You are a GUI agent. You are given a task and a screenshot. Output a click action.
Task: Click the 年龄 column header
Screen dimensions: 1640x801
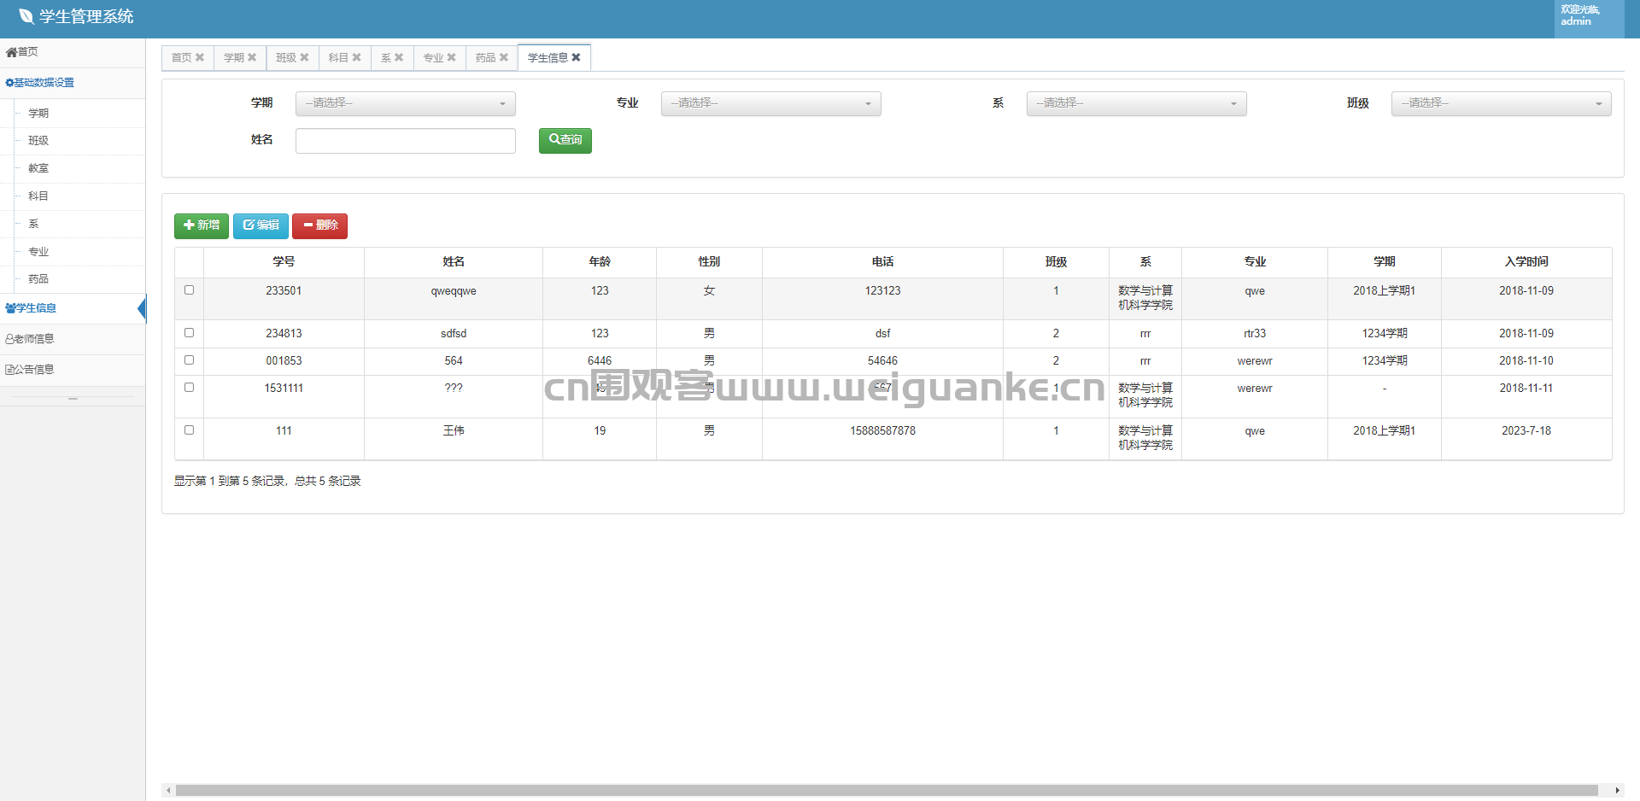(x=600, y=262)
